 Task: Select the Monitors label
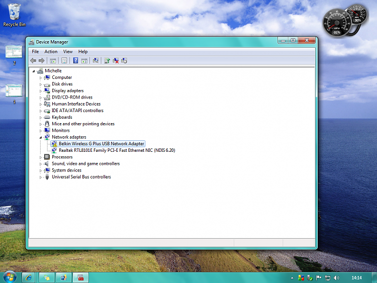61,130
